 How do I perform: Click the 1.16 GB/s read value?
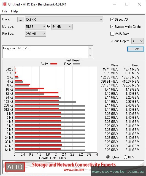click(133, 90)
